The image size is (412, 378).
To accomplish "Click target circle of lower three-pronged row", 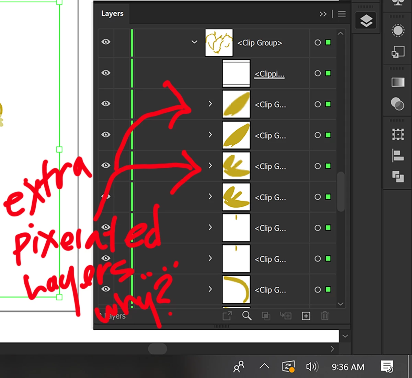I will pos(318,197).
